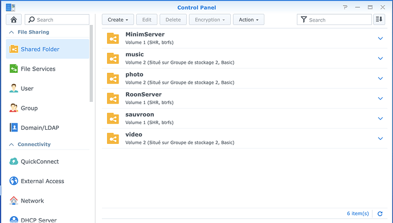The image size is (393, 223).
Task: Click the sidebar search magnifier icon
Action: [x=31, y=19]
